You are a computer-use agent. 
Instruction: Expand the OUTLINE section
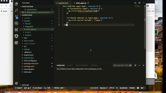point(25,85)
